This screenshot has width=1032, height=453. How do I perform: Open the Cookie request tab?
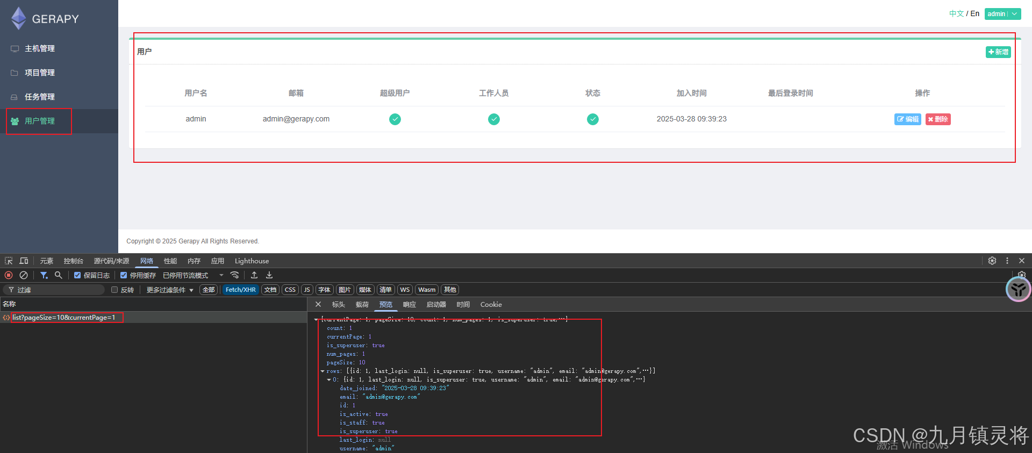click(491, 305)
